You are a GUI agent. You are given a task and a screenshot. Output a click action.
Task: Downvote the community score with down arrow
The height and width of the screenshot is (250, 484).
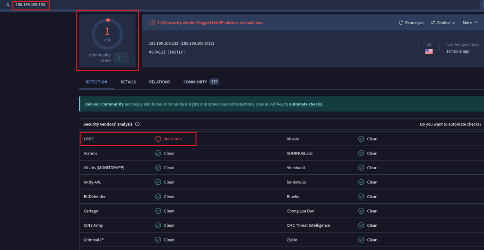(x=125, y=59)
